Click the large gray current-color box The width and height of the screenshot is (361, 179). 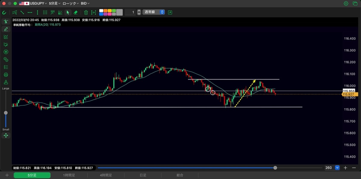pyautogui.click(x=120, y=12)
